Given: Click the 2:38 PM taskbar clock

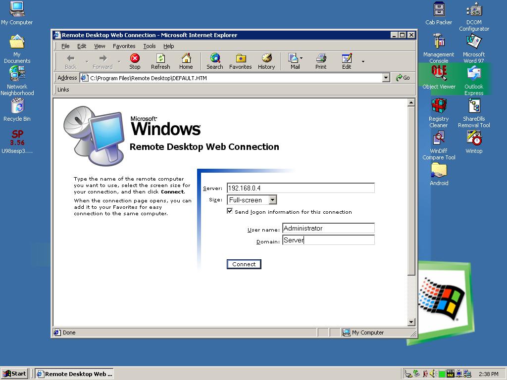Looking at the screenshot, I should [x=488, y=374].
